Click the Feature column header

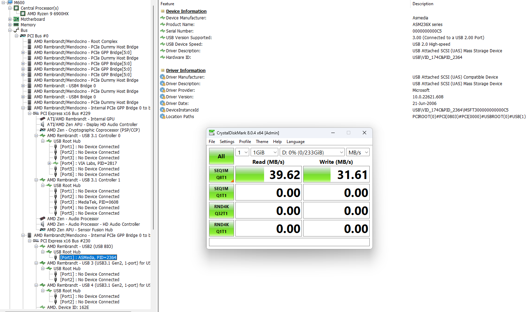[x=168, y=4]
